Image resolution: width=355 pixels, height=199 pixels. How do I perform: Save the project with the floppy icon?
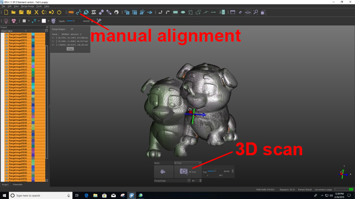click(x=21, y=12)
